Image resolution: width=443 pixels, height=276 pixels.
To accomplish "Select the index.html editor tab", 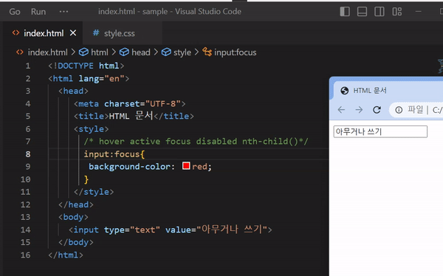I will pos(44,33).
